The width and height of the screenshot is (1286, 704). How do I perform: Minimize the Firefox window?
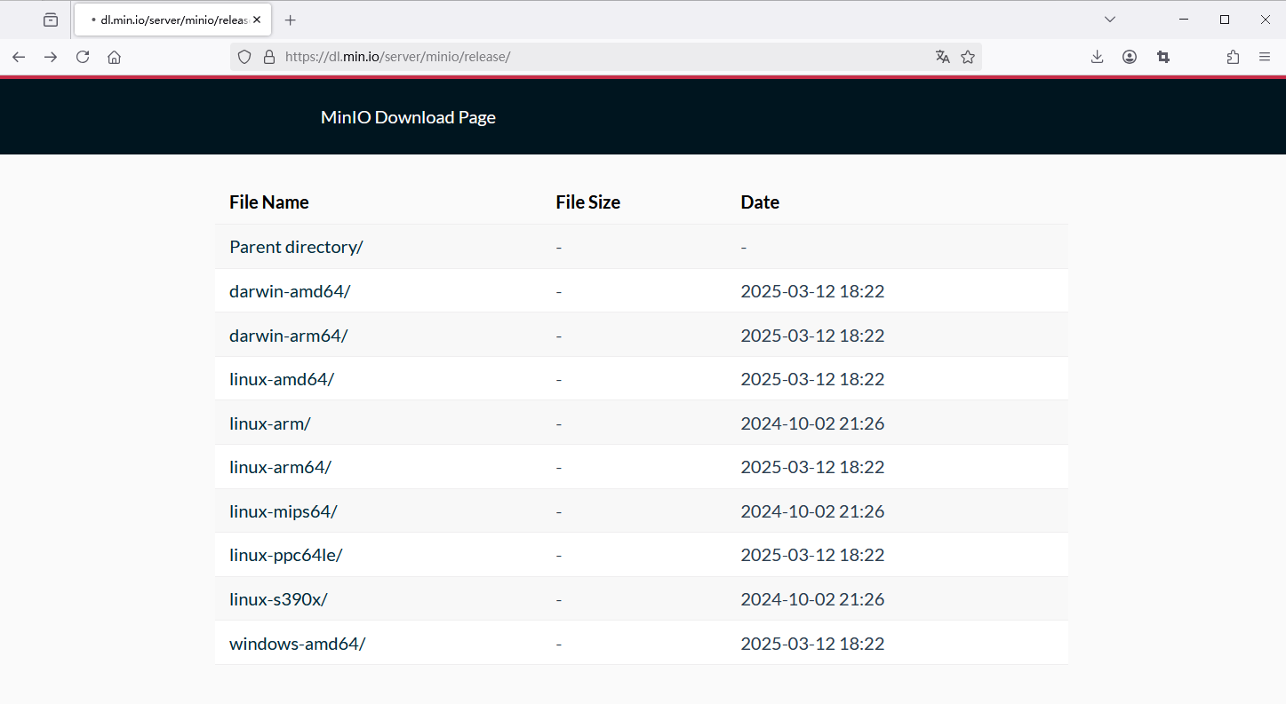1184,20
